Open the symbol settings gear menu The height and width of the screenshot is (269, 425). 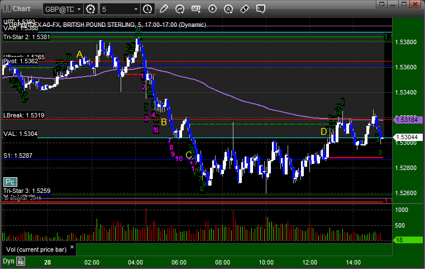(90, 9)
